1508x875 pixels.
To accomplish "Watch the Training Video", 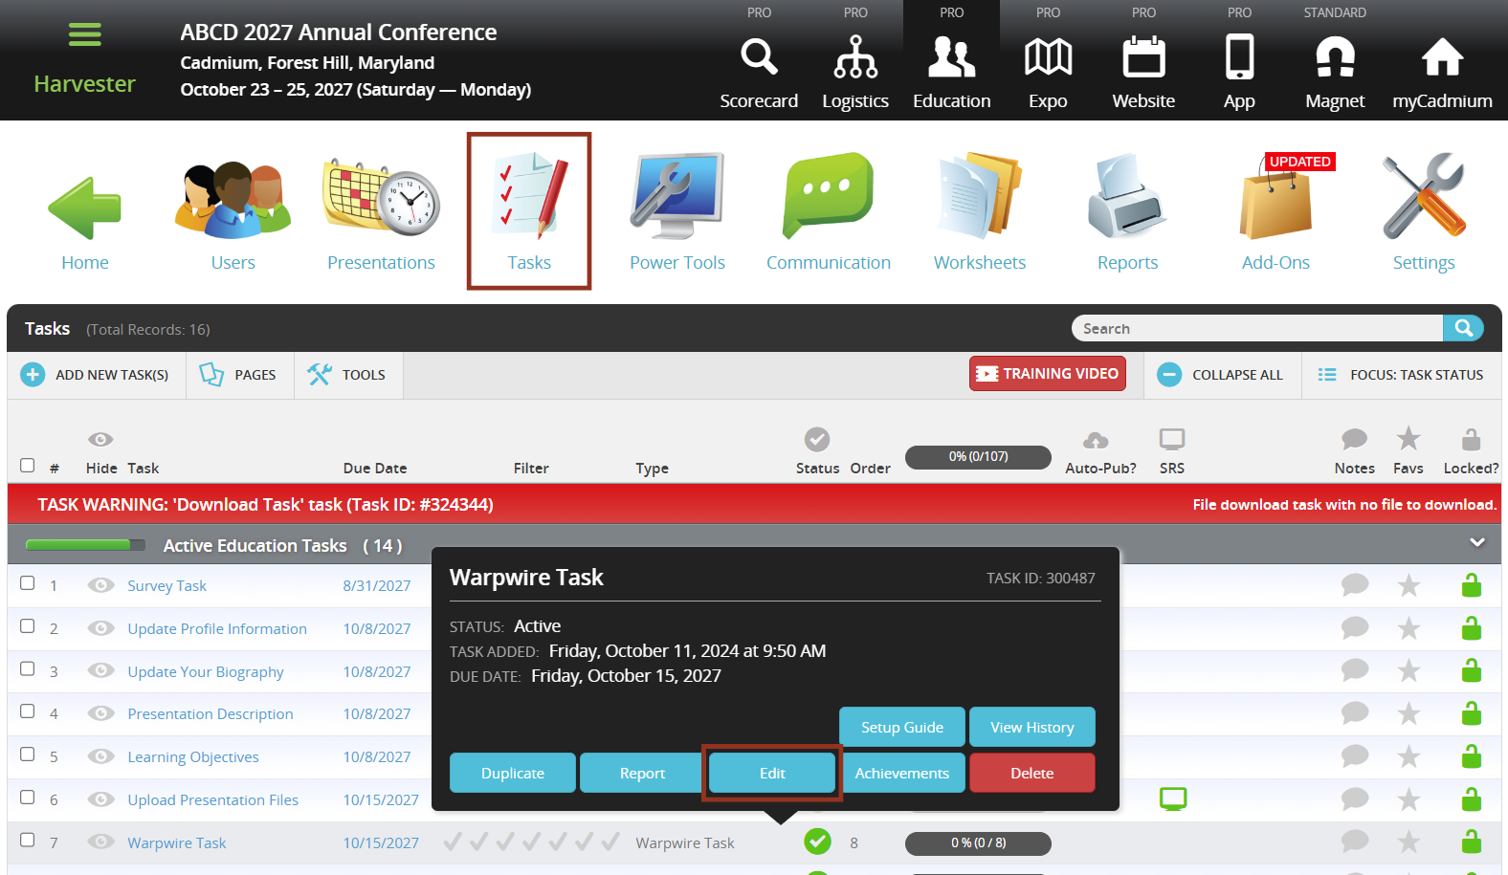I will point(1048,374).
